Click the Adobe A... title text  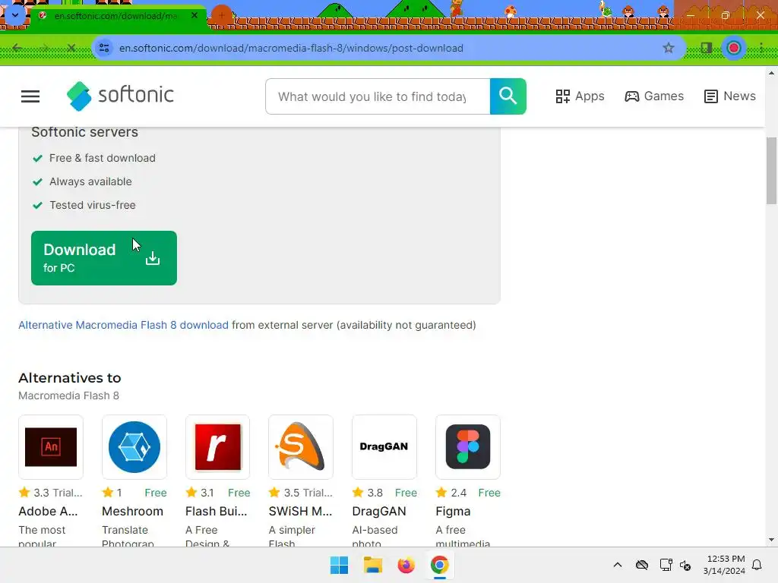(x=48, y=511)
